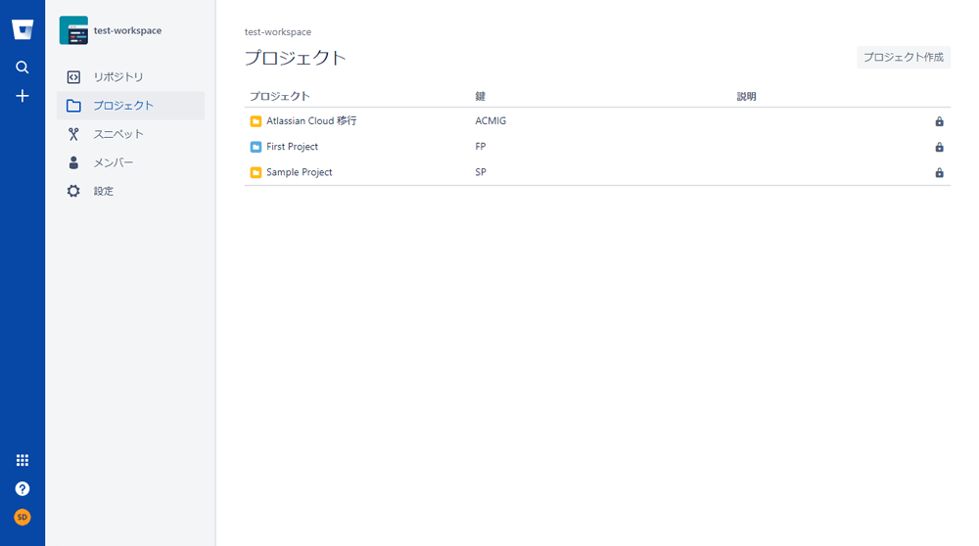
Task: Click lock icon on Atlassian Cloud 移行 row
Action: tap(939, 121)
